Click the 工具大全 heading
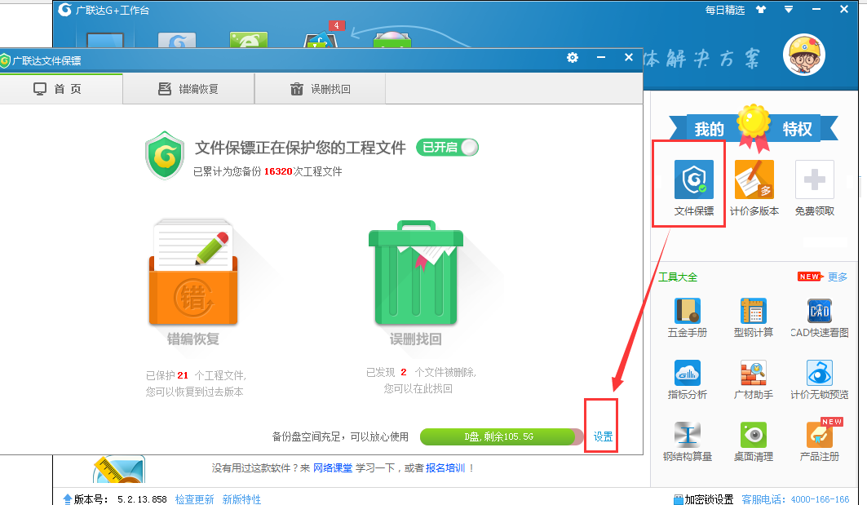The image size is (867, 505). point(678,277)
